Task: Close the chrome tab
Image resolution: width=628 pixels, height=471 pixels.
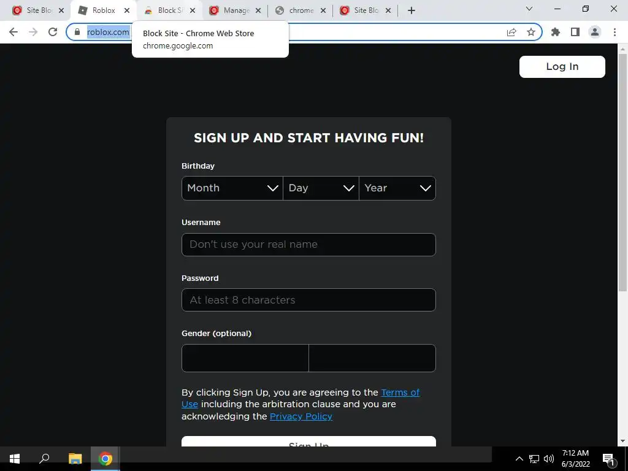Action: click(323, 10)
